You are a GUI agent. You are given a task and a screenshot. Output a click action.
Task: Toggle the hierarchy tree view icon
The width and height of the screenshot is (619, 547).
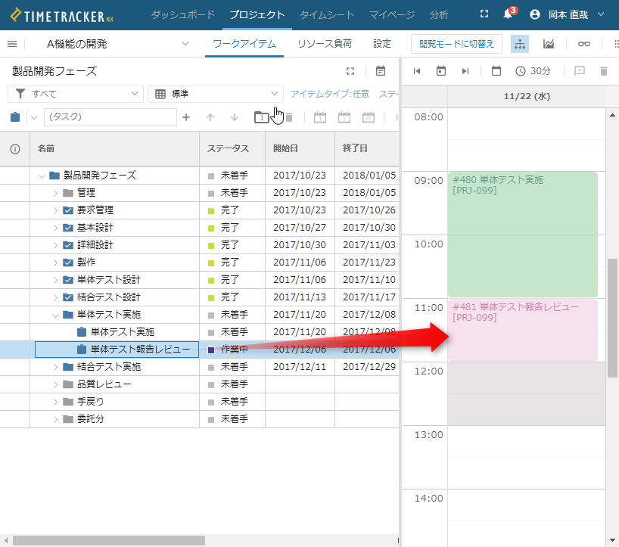(x=520, y=44)
